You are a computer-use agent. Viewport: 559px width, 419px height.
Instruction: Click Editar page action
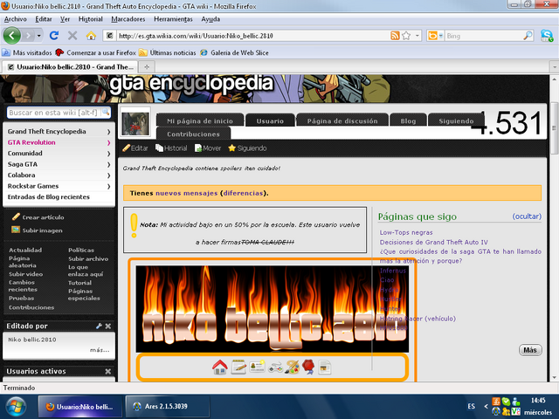[135, 148]
